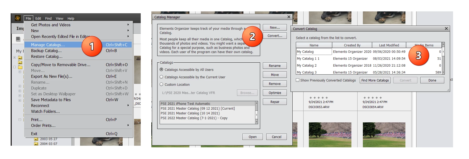Expand Open Recently Edited File submenu arrow
This screenshot has height=159, width=469.
pos(128,36)
